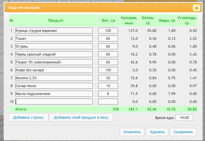The image size is (205, 141).
Task: Click the Добавить строку button
Action: coord(28,117)
